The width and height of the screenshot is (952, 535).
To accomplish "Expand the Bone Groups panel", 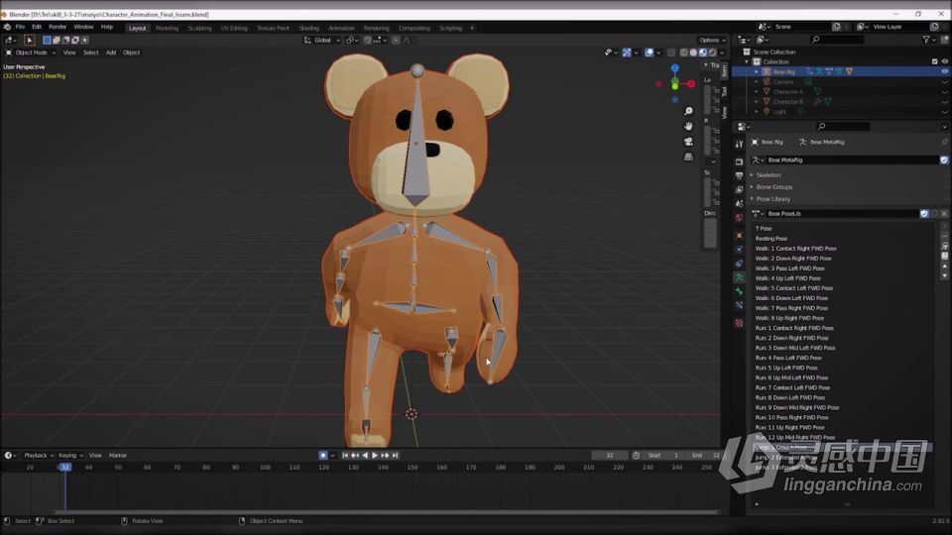I will click(x=774, y=187).
